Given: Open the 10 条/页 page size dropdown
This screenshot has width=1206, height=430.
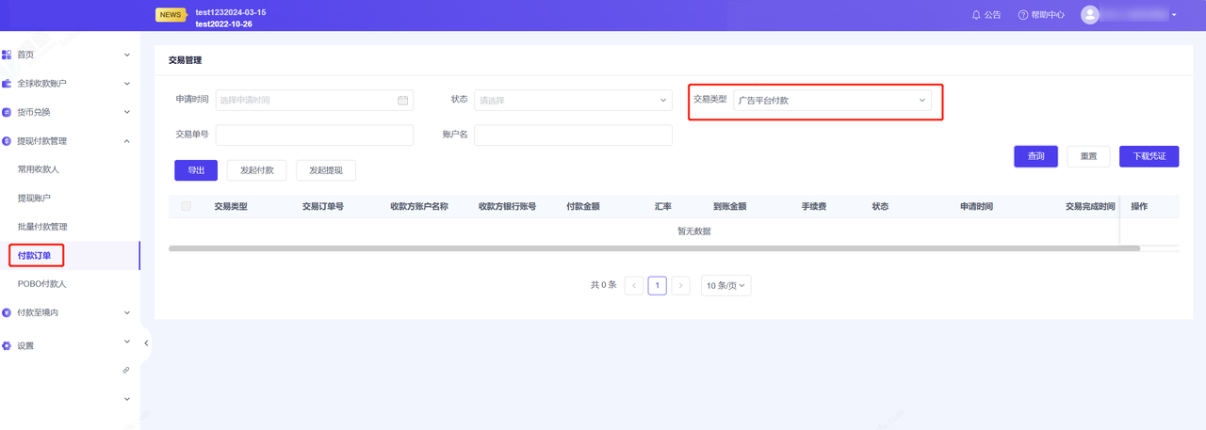Looking at the screenshot, I should 725,285.
